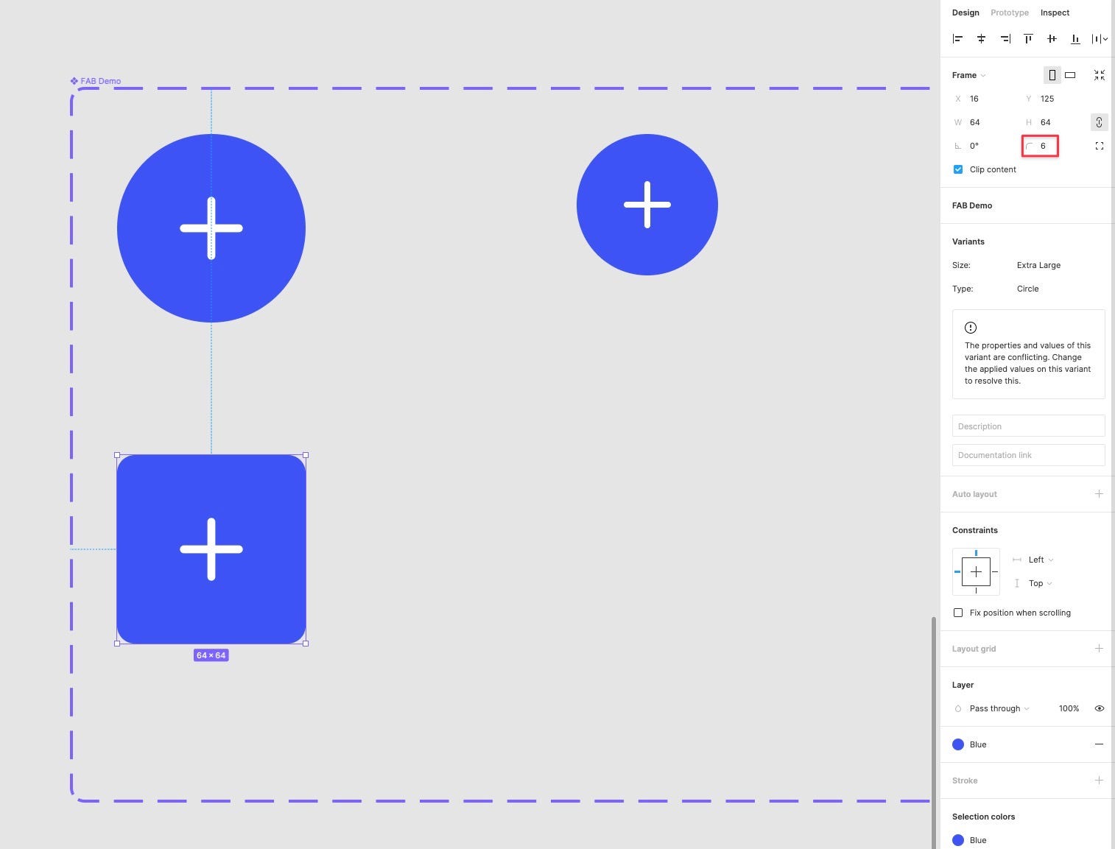The image size is (1115, 849).
Task: Click the FAB Demo component name
Action: click(972, 205)
